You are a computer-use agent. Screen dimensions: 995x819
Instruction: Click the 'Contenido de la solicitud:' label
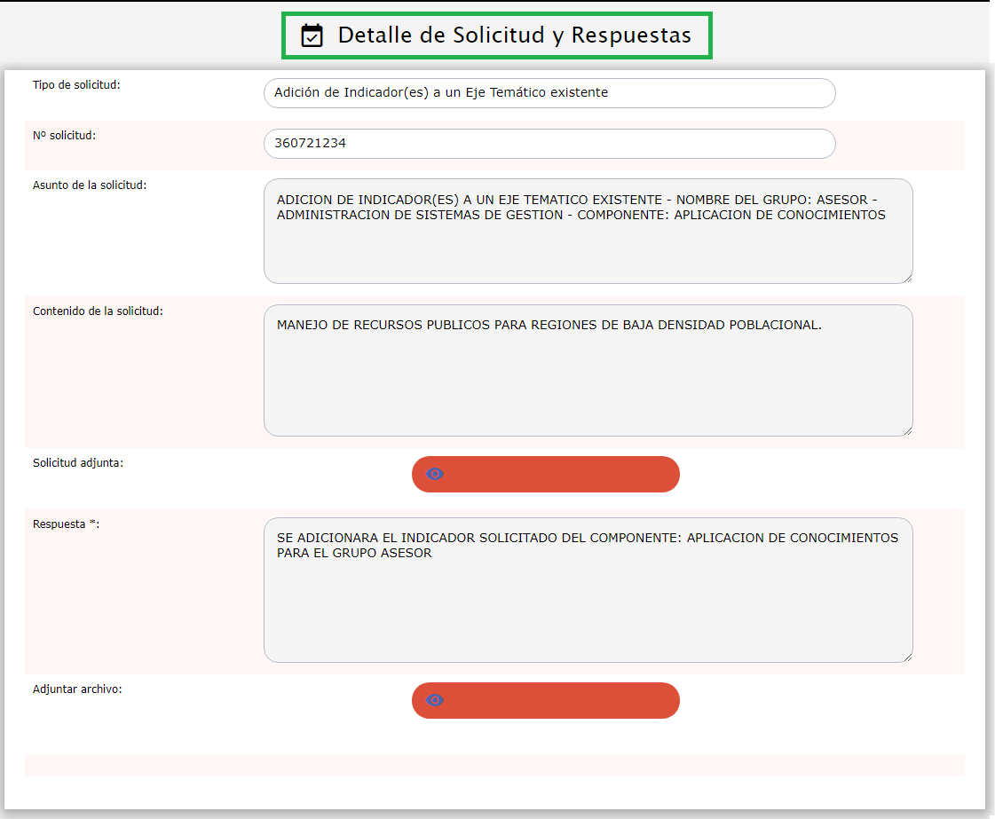[x=98, y=311]
